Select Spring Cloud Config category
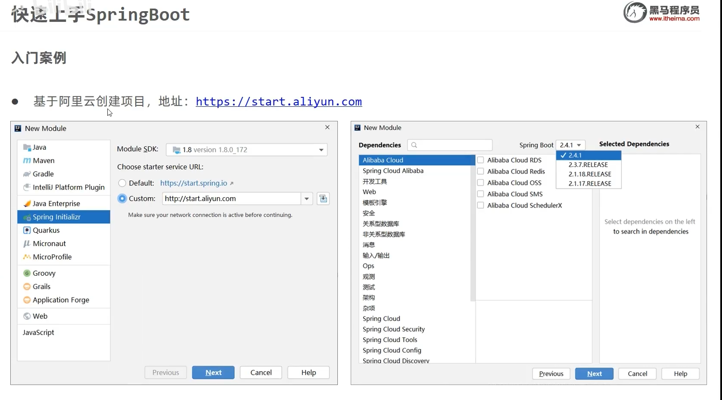The height and width of the screenshot is (400, 722). click(x=415, y=350)
